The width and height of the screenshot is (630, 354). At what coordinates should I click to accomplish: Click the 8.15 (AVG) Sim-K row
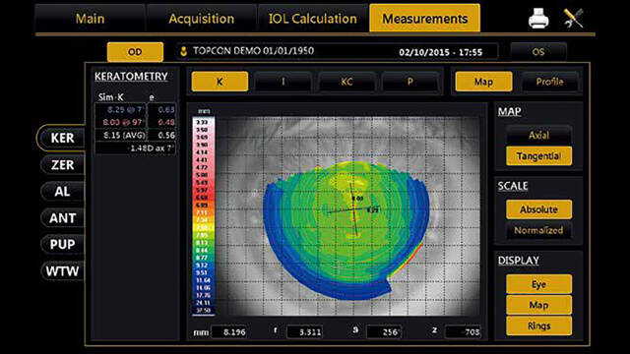click(x=121, y=136)
